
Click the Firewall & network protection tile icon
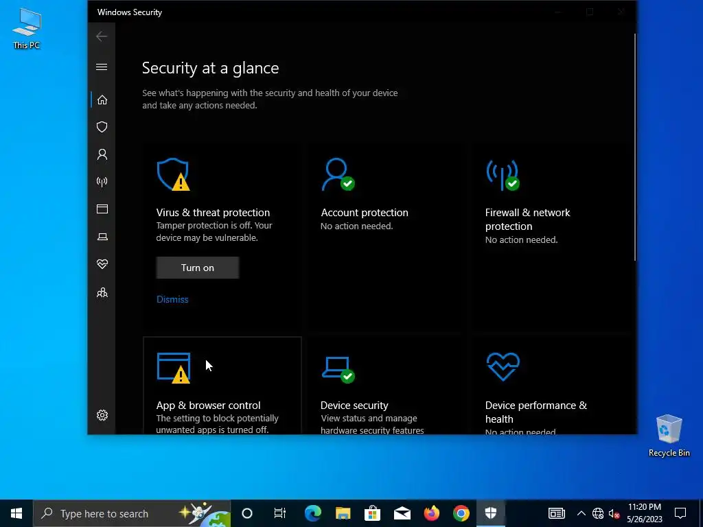tap(503, 175)
